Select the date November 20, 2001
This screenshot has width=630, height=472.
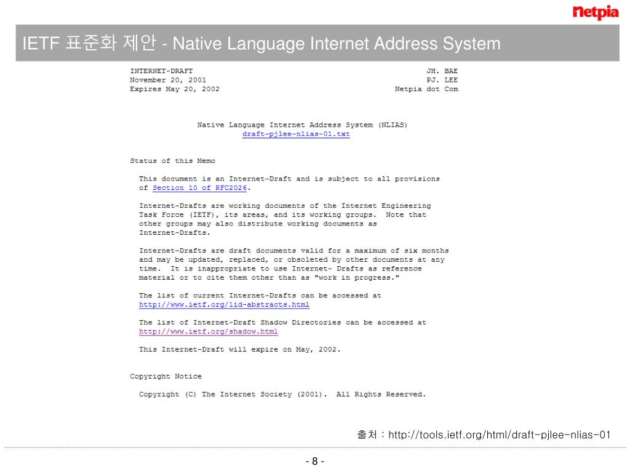click(167, 80)
